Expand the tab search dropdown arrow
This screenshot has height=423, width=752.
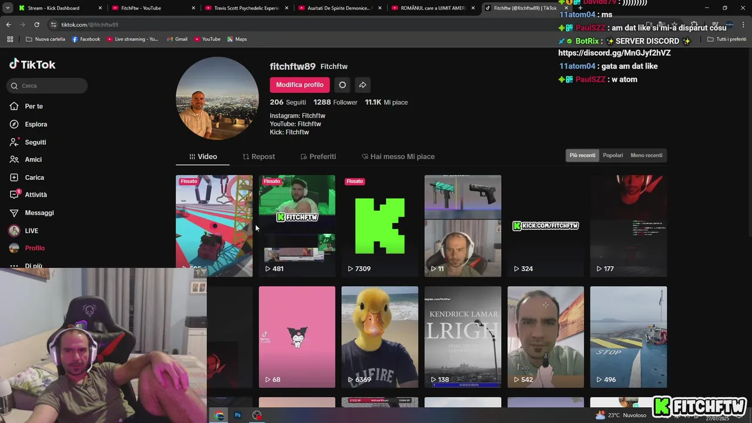pos(7,8)
